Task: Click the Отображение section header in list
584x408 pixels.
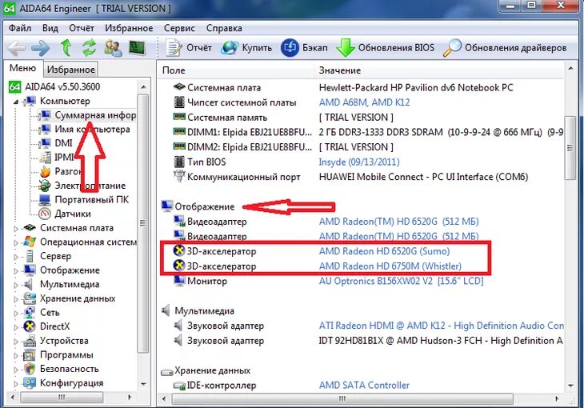Action: coord(205,206)
